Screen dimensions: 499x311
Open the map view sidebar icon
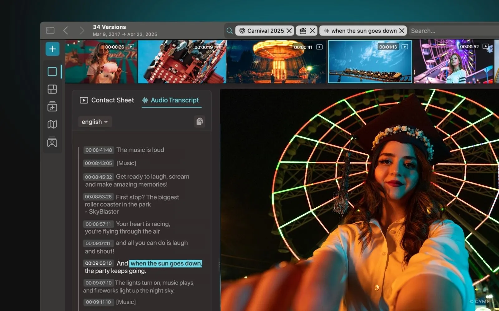(x=52, y=124)
